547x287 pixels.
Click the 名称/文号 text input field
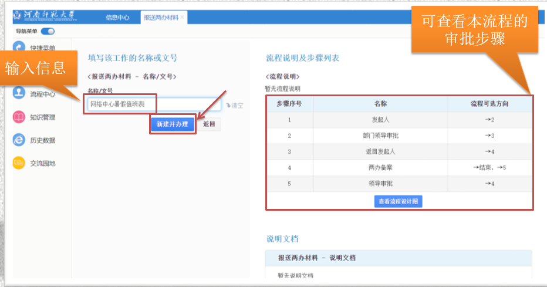[153, 105]
